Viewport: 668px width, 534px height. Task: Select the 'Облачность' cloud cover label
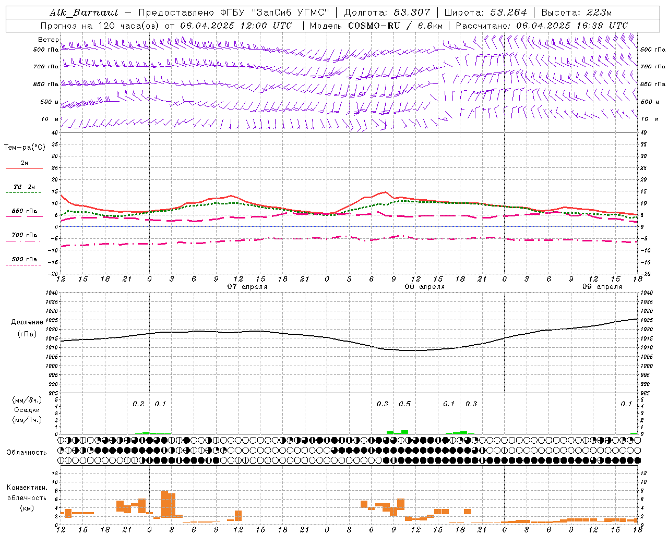27,453
